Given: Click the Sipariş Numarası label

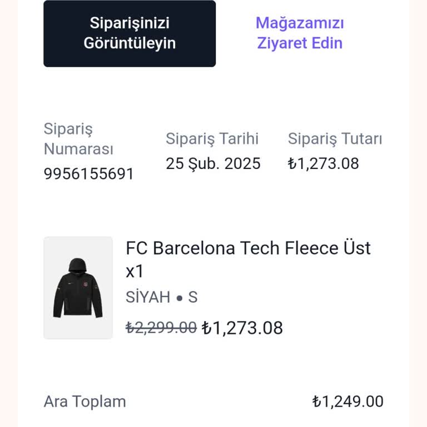Looking at the screenshot, I should point(78,139).
